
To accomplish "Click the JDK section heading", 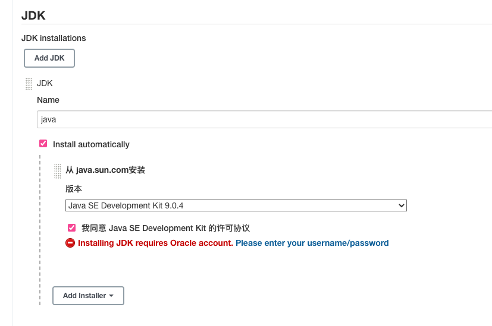I will [x=33, y=15].
